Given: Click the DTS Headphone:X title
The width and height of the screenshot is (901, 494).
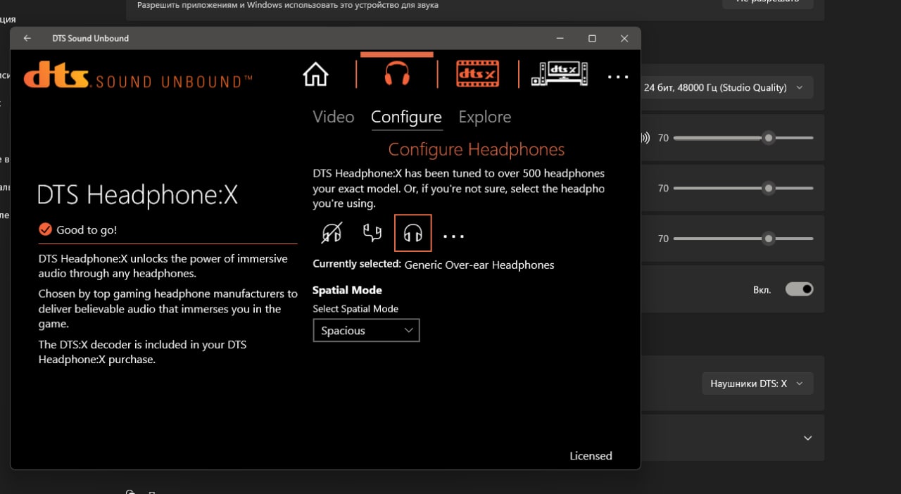Looking at the screenshot, I should click(137, 196).
